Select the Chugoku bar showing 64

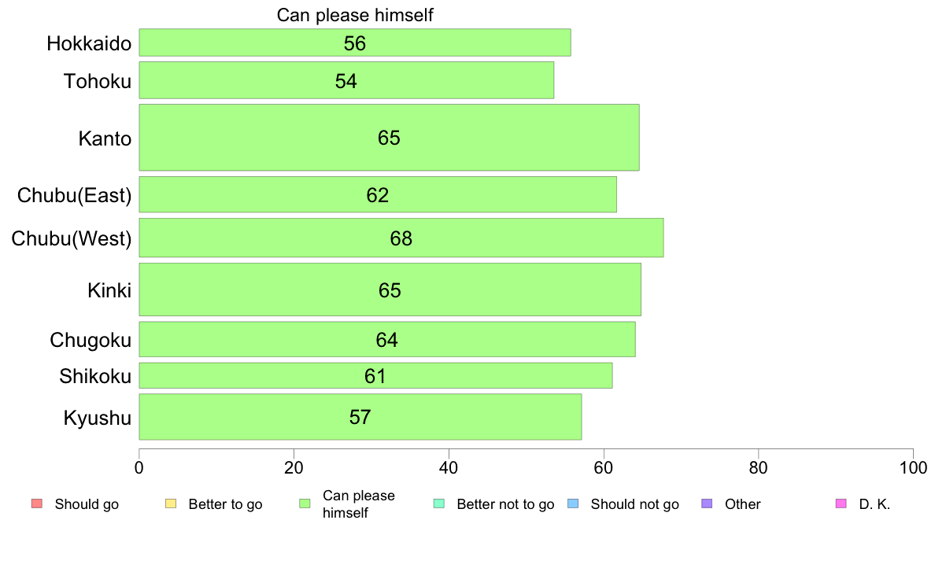tap(387, 339)
